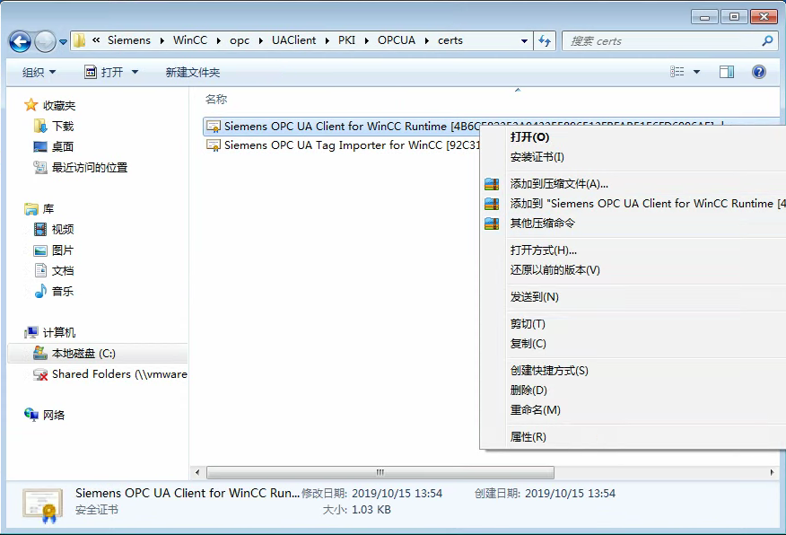The image size is (786, 535).
Task: Open the help question mark icon
Action: tap(758, 72)
